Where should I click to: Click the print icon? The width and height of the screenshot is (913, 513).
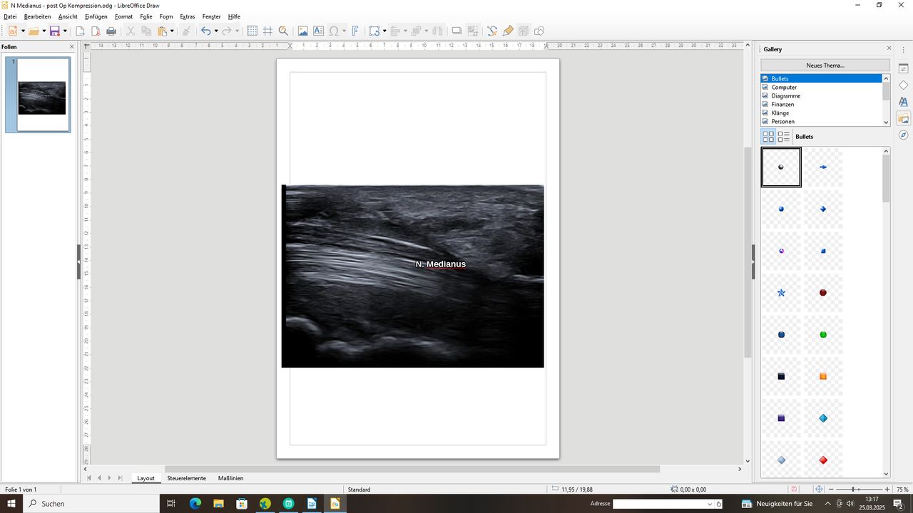click(x=111, y=31)
